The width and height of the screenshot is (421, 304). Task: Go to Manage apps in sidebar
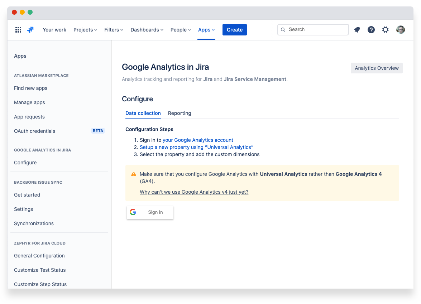(x=29, y=102)
